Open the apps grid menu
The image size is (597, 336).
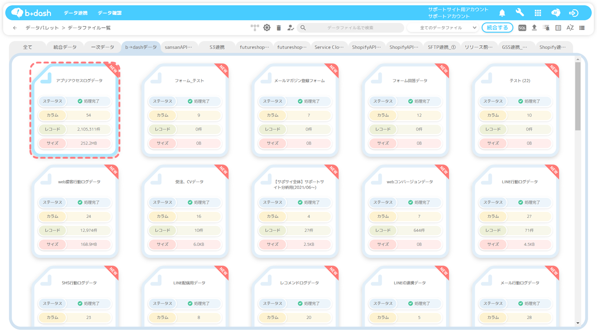pyautogui.click(x=538, y=13)
